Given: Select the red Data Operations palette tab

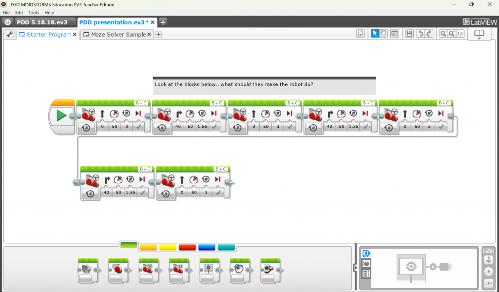Looking at the screenshot, I should point(187,248).
